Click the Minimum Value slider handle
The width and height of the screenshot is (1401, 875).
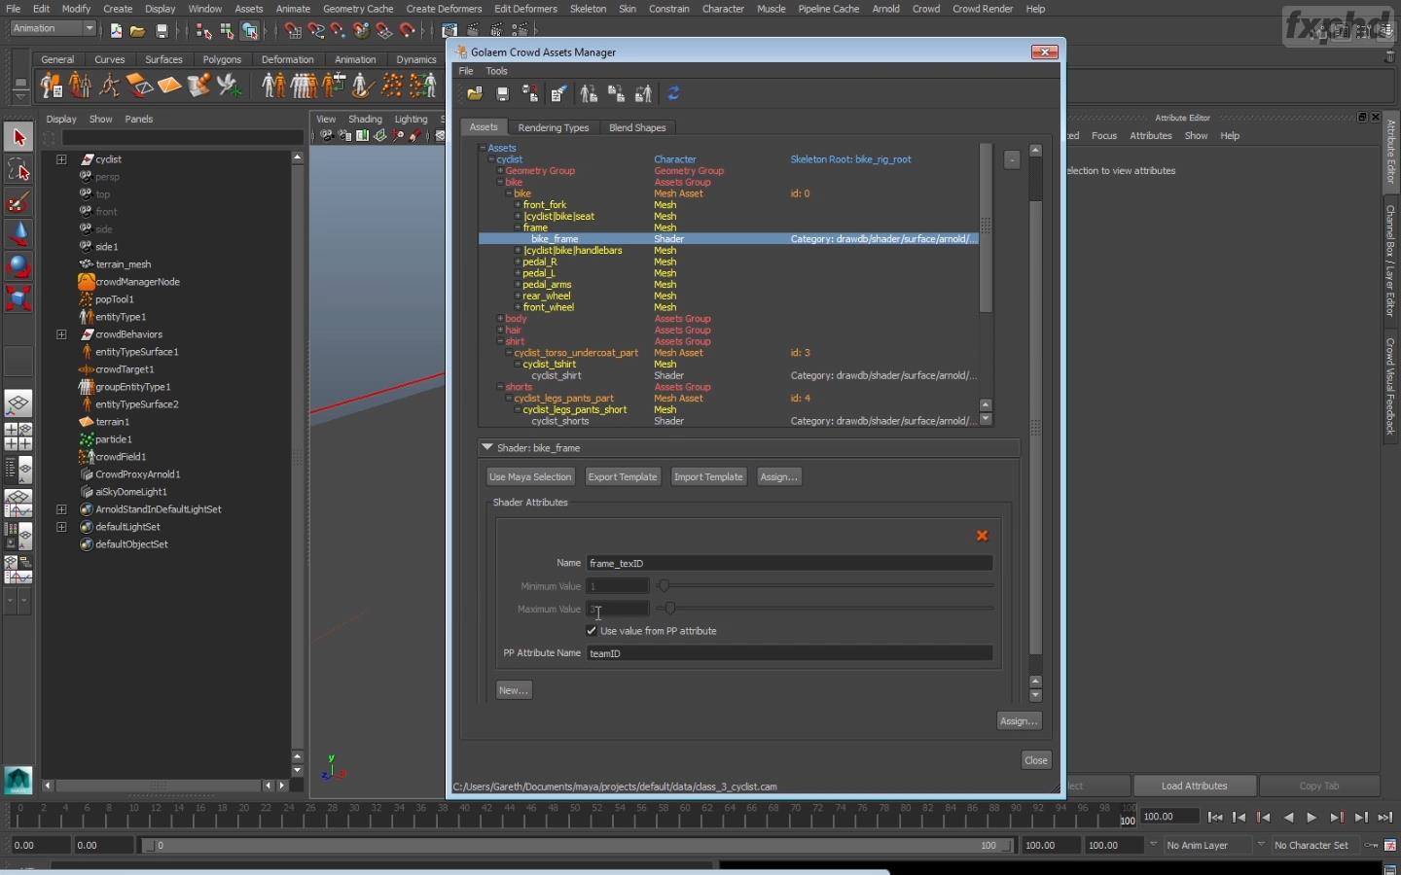point(664,586)
